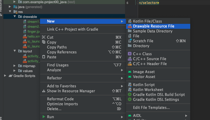Click the Copy icon in context menu
The width and height of the screenshot is (210, 120).
click(44, 42)
